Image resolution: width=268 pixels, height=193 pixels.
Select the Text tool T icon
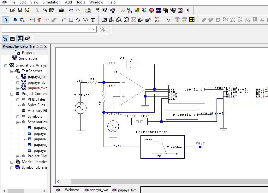(x=93, y=20)
